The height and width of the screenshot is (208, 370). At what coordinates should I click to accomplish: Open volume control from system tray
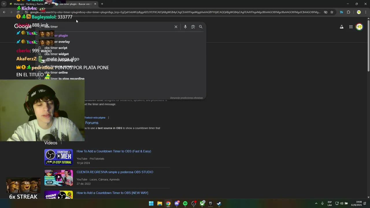(342, 204)
